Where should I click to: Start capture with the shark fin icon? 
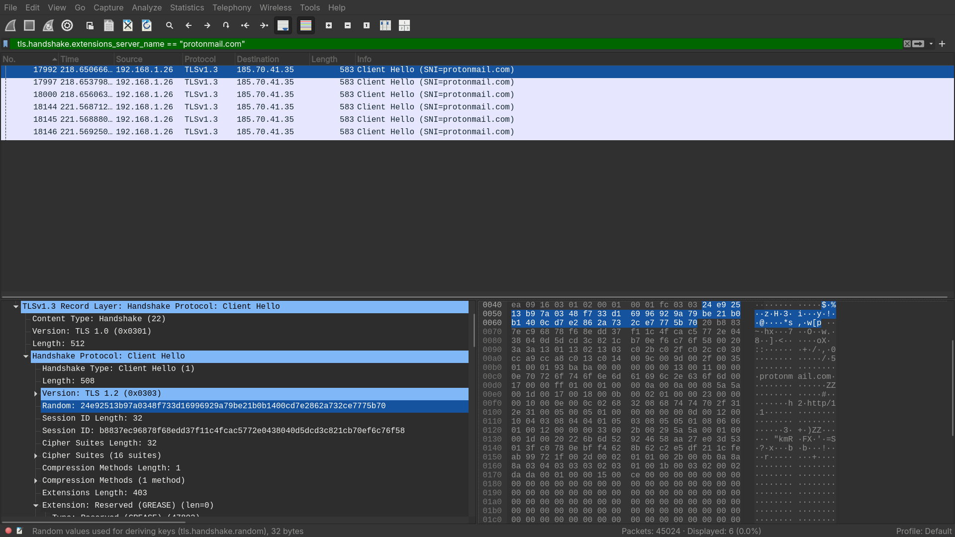click(x=10, y=25)
